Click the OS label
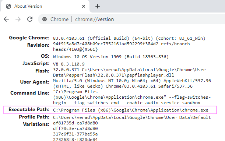This screenshot has height=141, width=225. coord(45,56)
